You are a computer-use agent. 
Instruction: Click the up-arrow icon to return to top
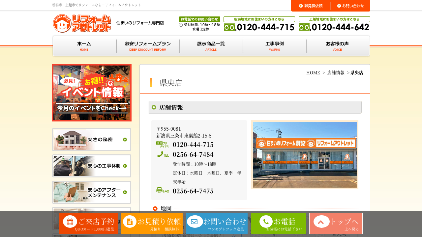click(321, 222)
